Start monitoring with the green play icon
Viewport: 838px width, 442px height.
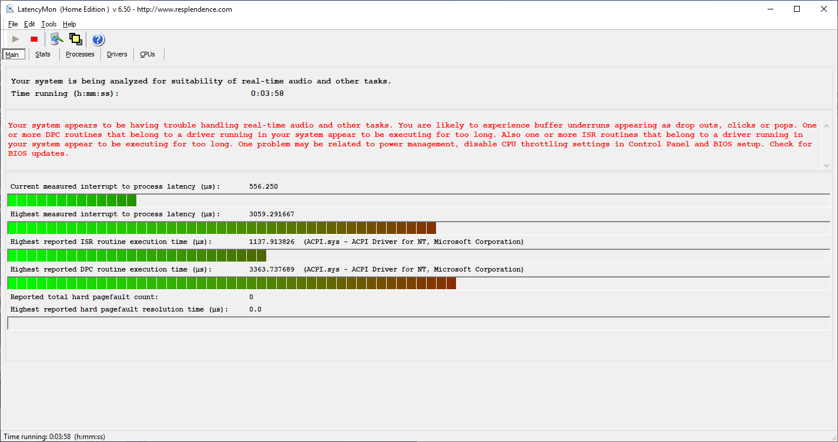click(16, 39)
